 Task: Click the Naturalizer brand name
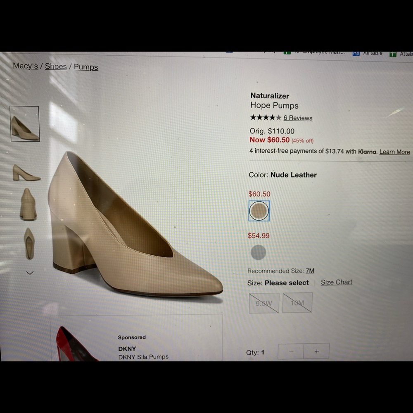pos(270,96)
